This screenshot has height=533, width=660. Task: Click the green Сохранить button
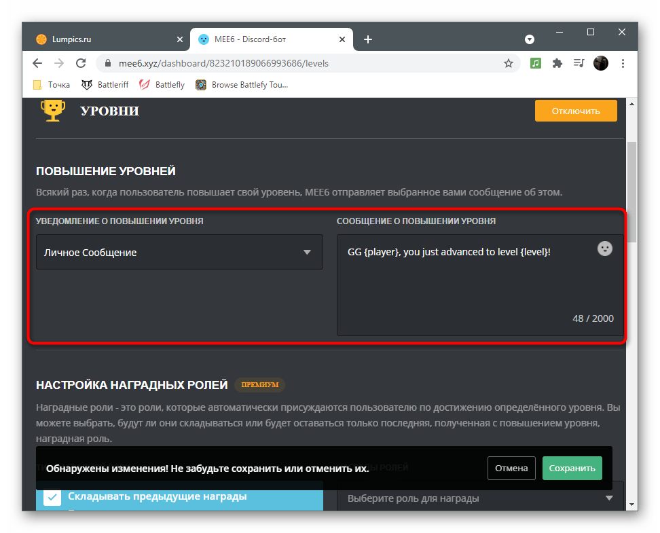point(572,468)
